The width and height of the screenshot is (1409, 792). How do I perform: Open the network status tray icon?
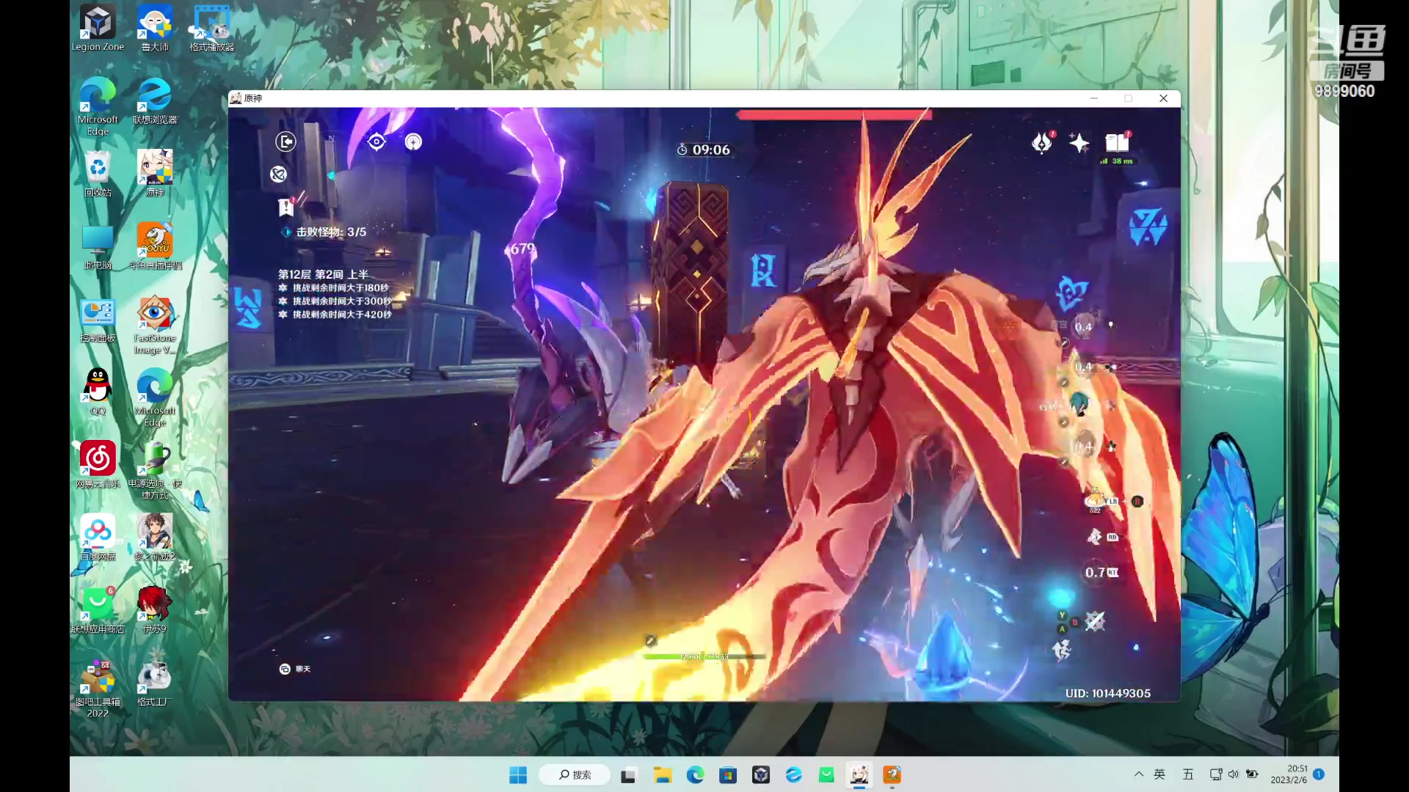click(x=1216, y=774)
